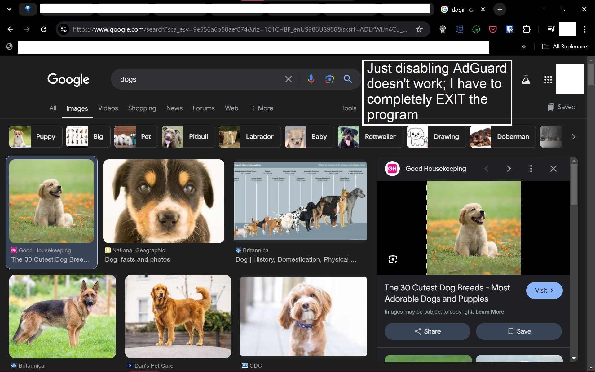Show next image in preview panel

pos(509,169)
